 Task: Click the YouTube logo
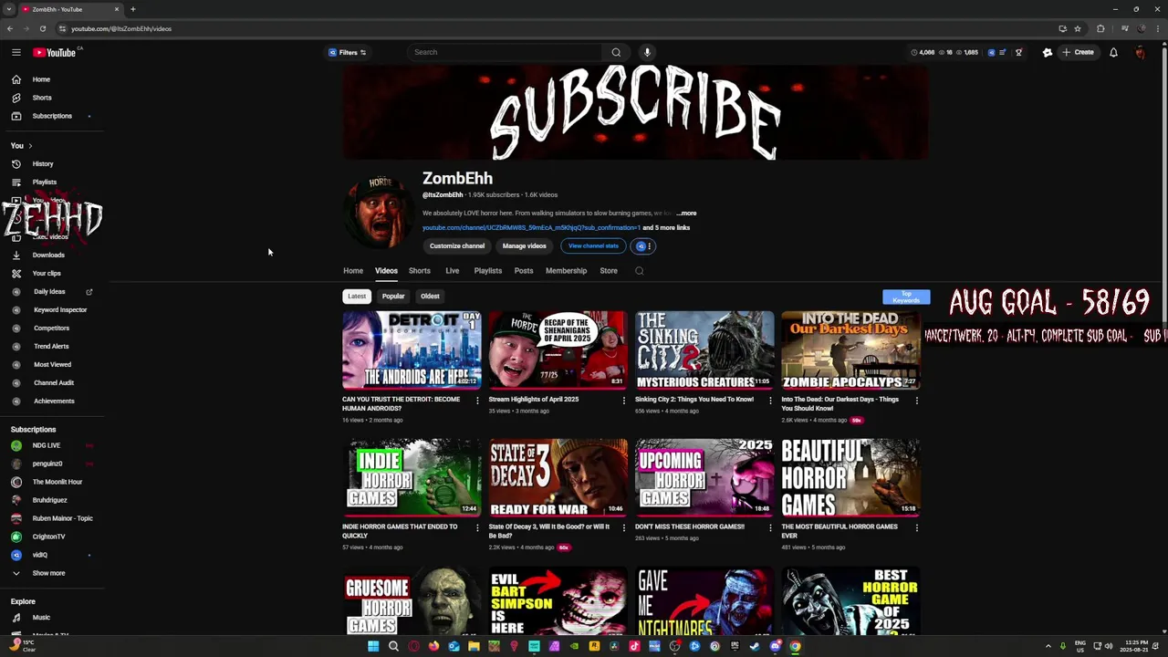pyautogui.click(x=55, y=52)
